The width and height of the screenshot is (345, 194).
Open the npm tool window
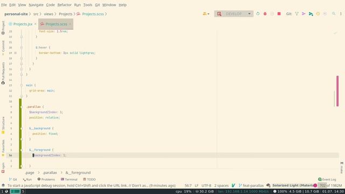3,168
